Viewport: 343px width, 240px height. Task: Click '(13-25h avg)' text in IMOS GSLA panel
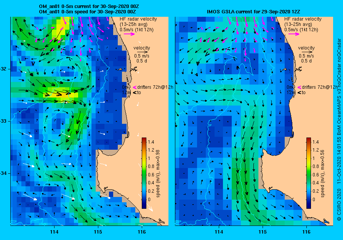click(x=298, y=24)
